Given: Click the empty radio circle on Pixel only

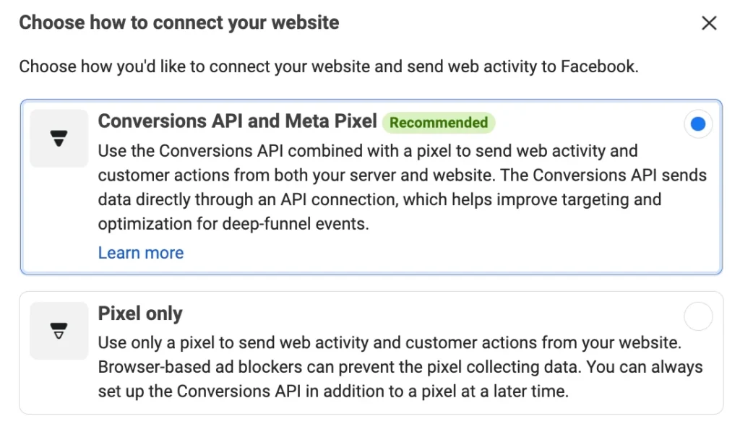Looking at the screenshot, I should 697,316.
